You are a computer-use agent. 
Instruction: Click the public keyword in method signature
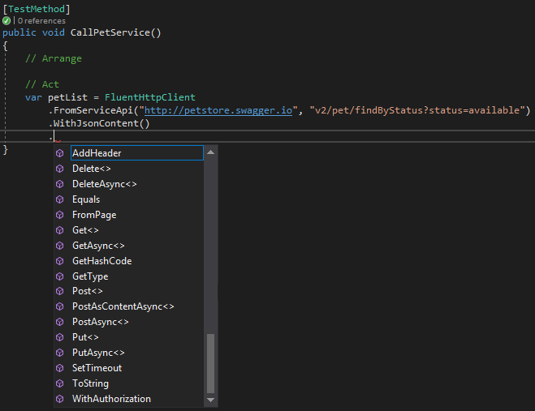point(19,32)
